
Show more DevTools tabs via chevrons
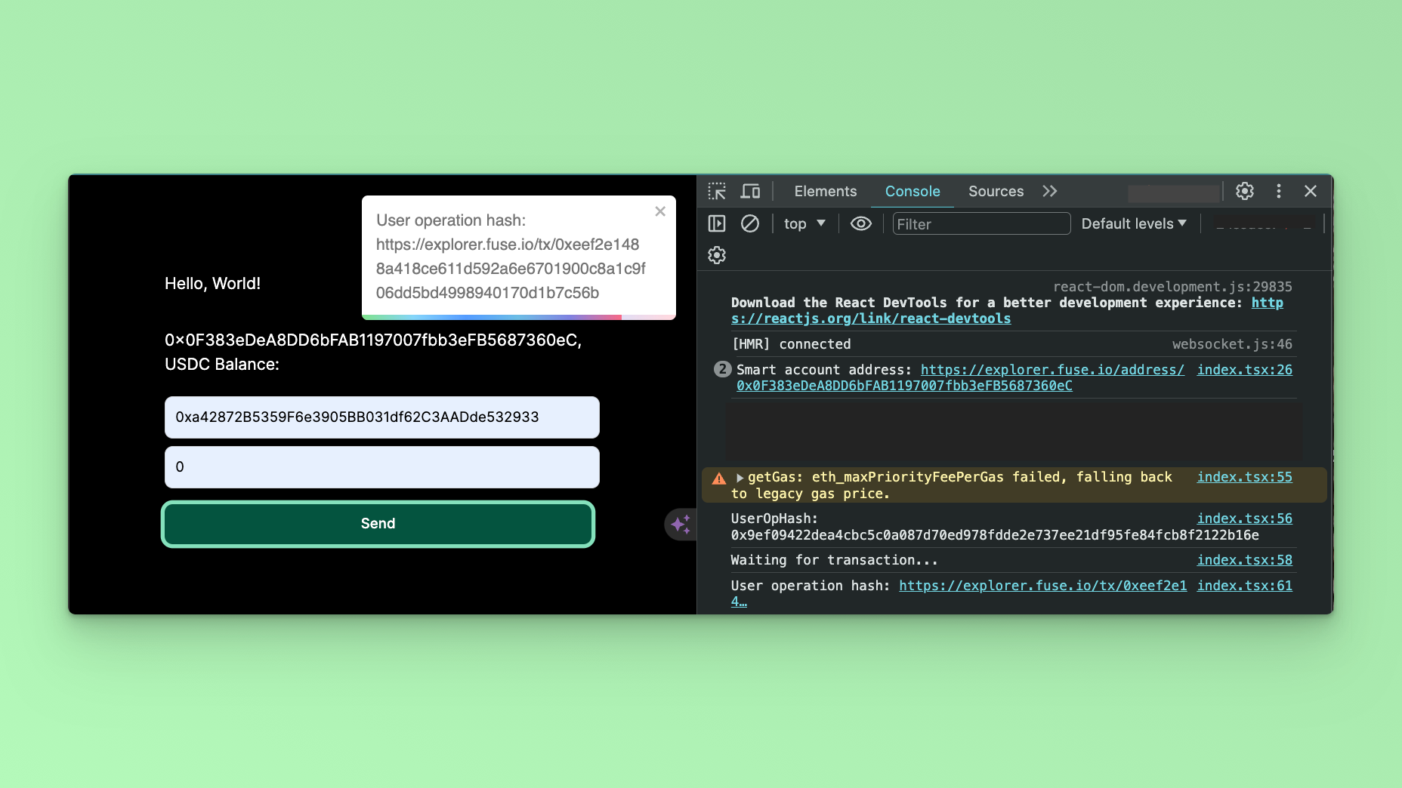pyautogui.click(x=1050, y=192)
